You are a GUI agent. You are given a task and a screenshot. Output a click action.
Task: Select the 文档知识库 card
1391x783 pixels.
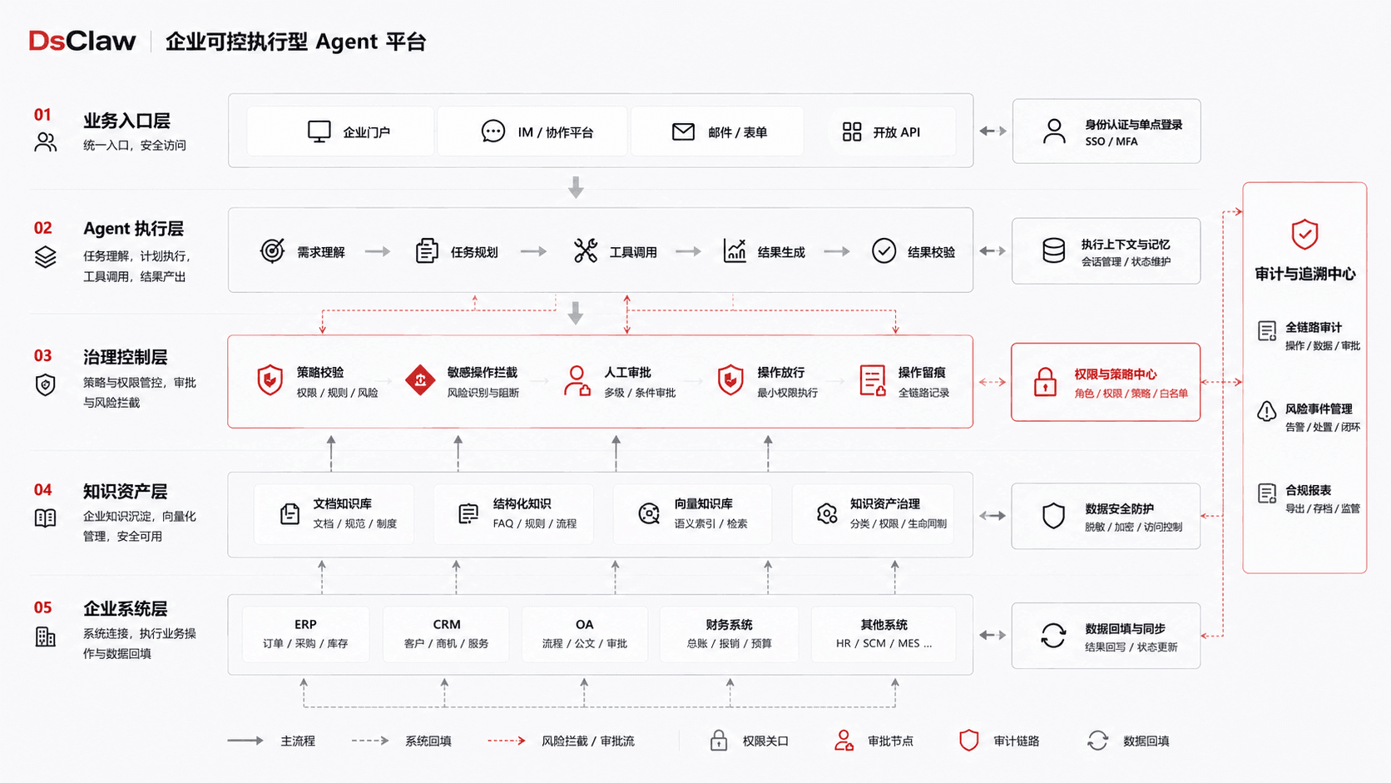click(334, 514)
